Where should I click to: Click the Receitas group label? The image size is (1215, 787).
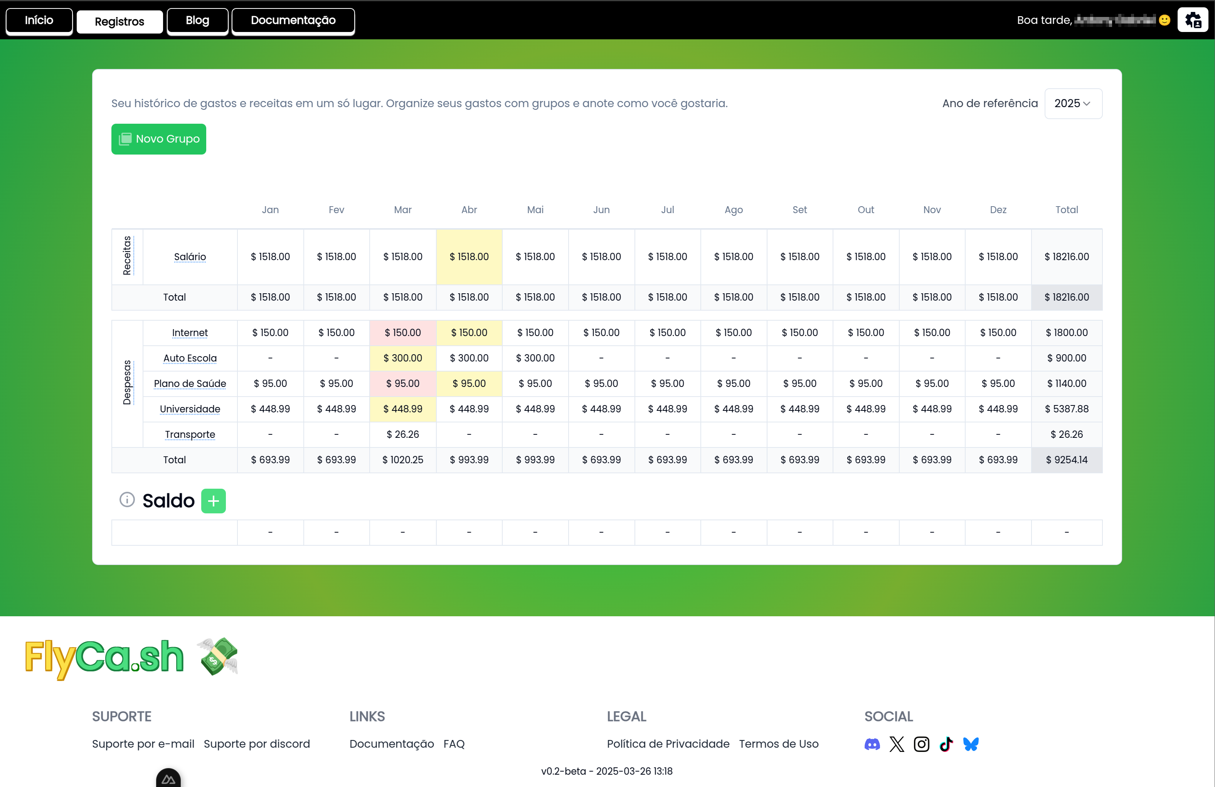127,256
